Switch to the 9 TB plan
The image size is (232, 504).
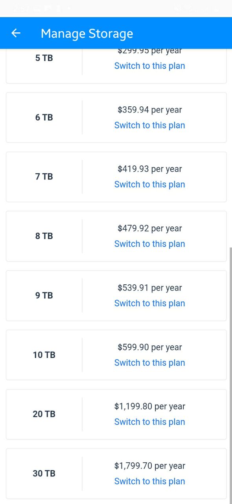(x=149, y=303)
